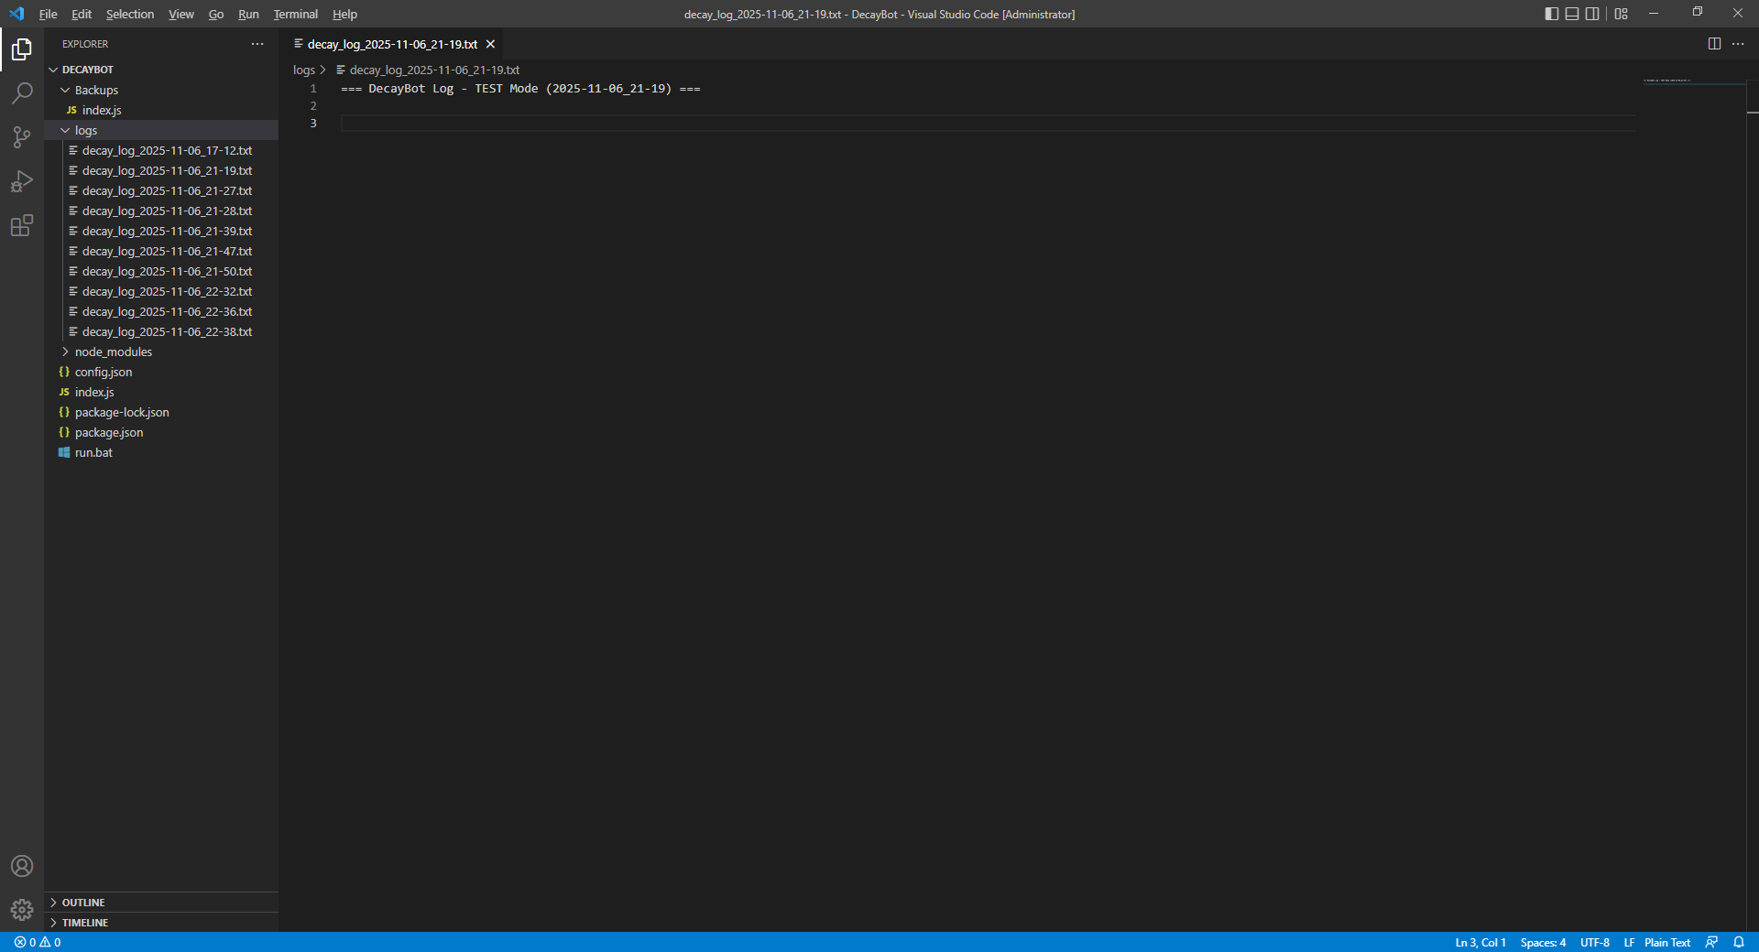Place cursor on editor line 1 text
Screen dimensions: 1759x952
pyautogui.click(x=520, y=89)
